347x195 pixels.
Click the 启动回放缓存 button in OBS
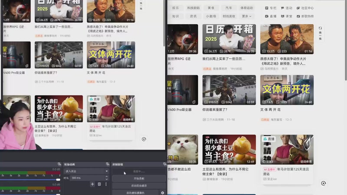click(x=139, y=186)
